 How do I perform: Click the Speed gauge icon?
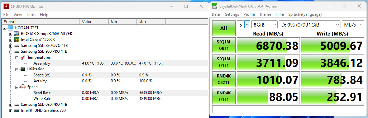coord(23,87)
